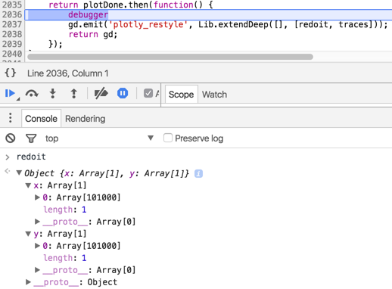The height and width of the screenshot is (289, 392).
Task: Open the Rendering drawer tab
Action: [86, 119]
